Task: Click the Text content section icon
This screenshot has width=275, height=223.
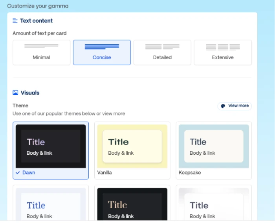Action: [15, 21]
